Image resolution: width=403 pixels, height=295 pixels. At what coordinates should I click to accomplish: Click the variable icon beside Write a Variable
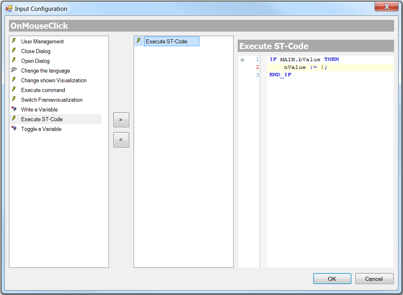[14, 109]
